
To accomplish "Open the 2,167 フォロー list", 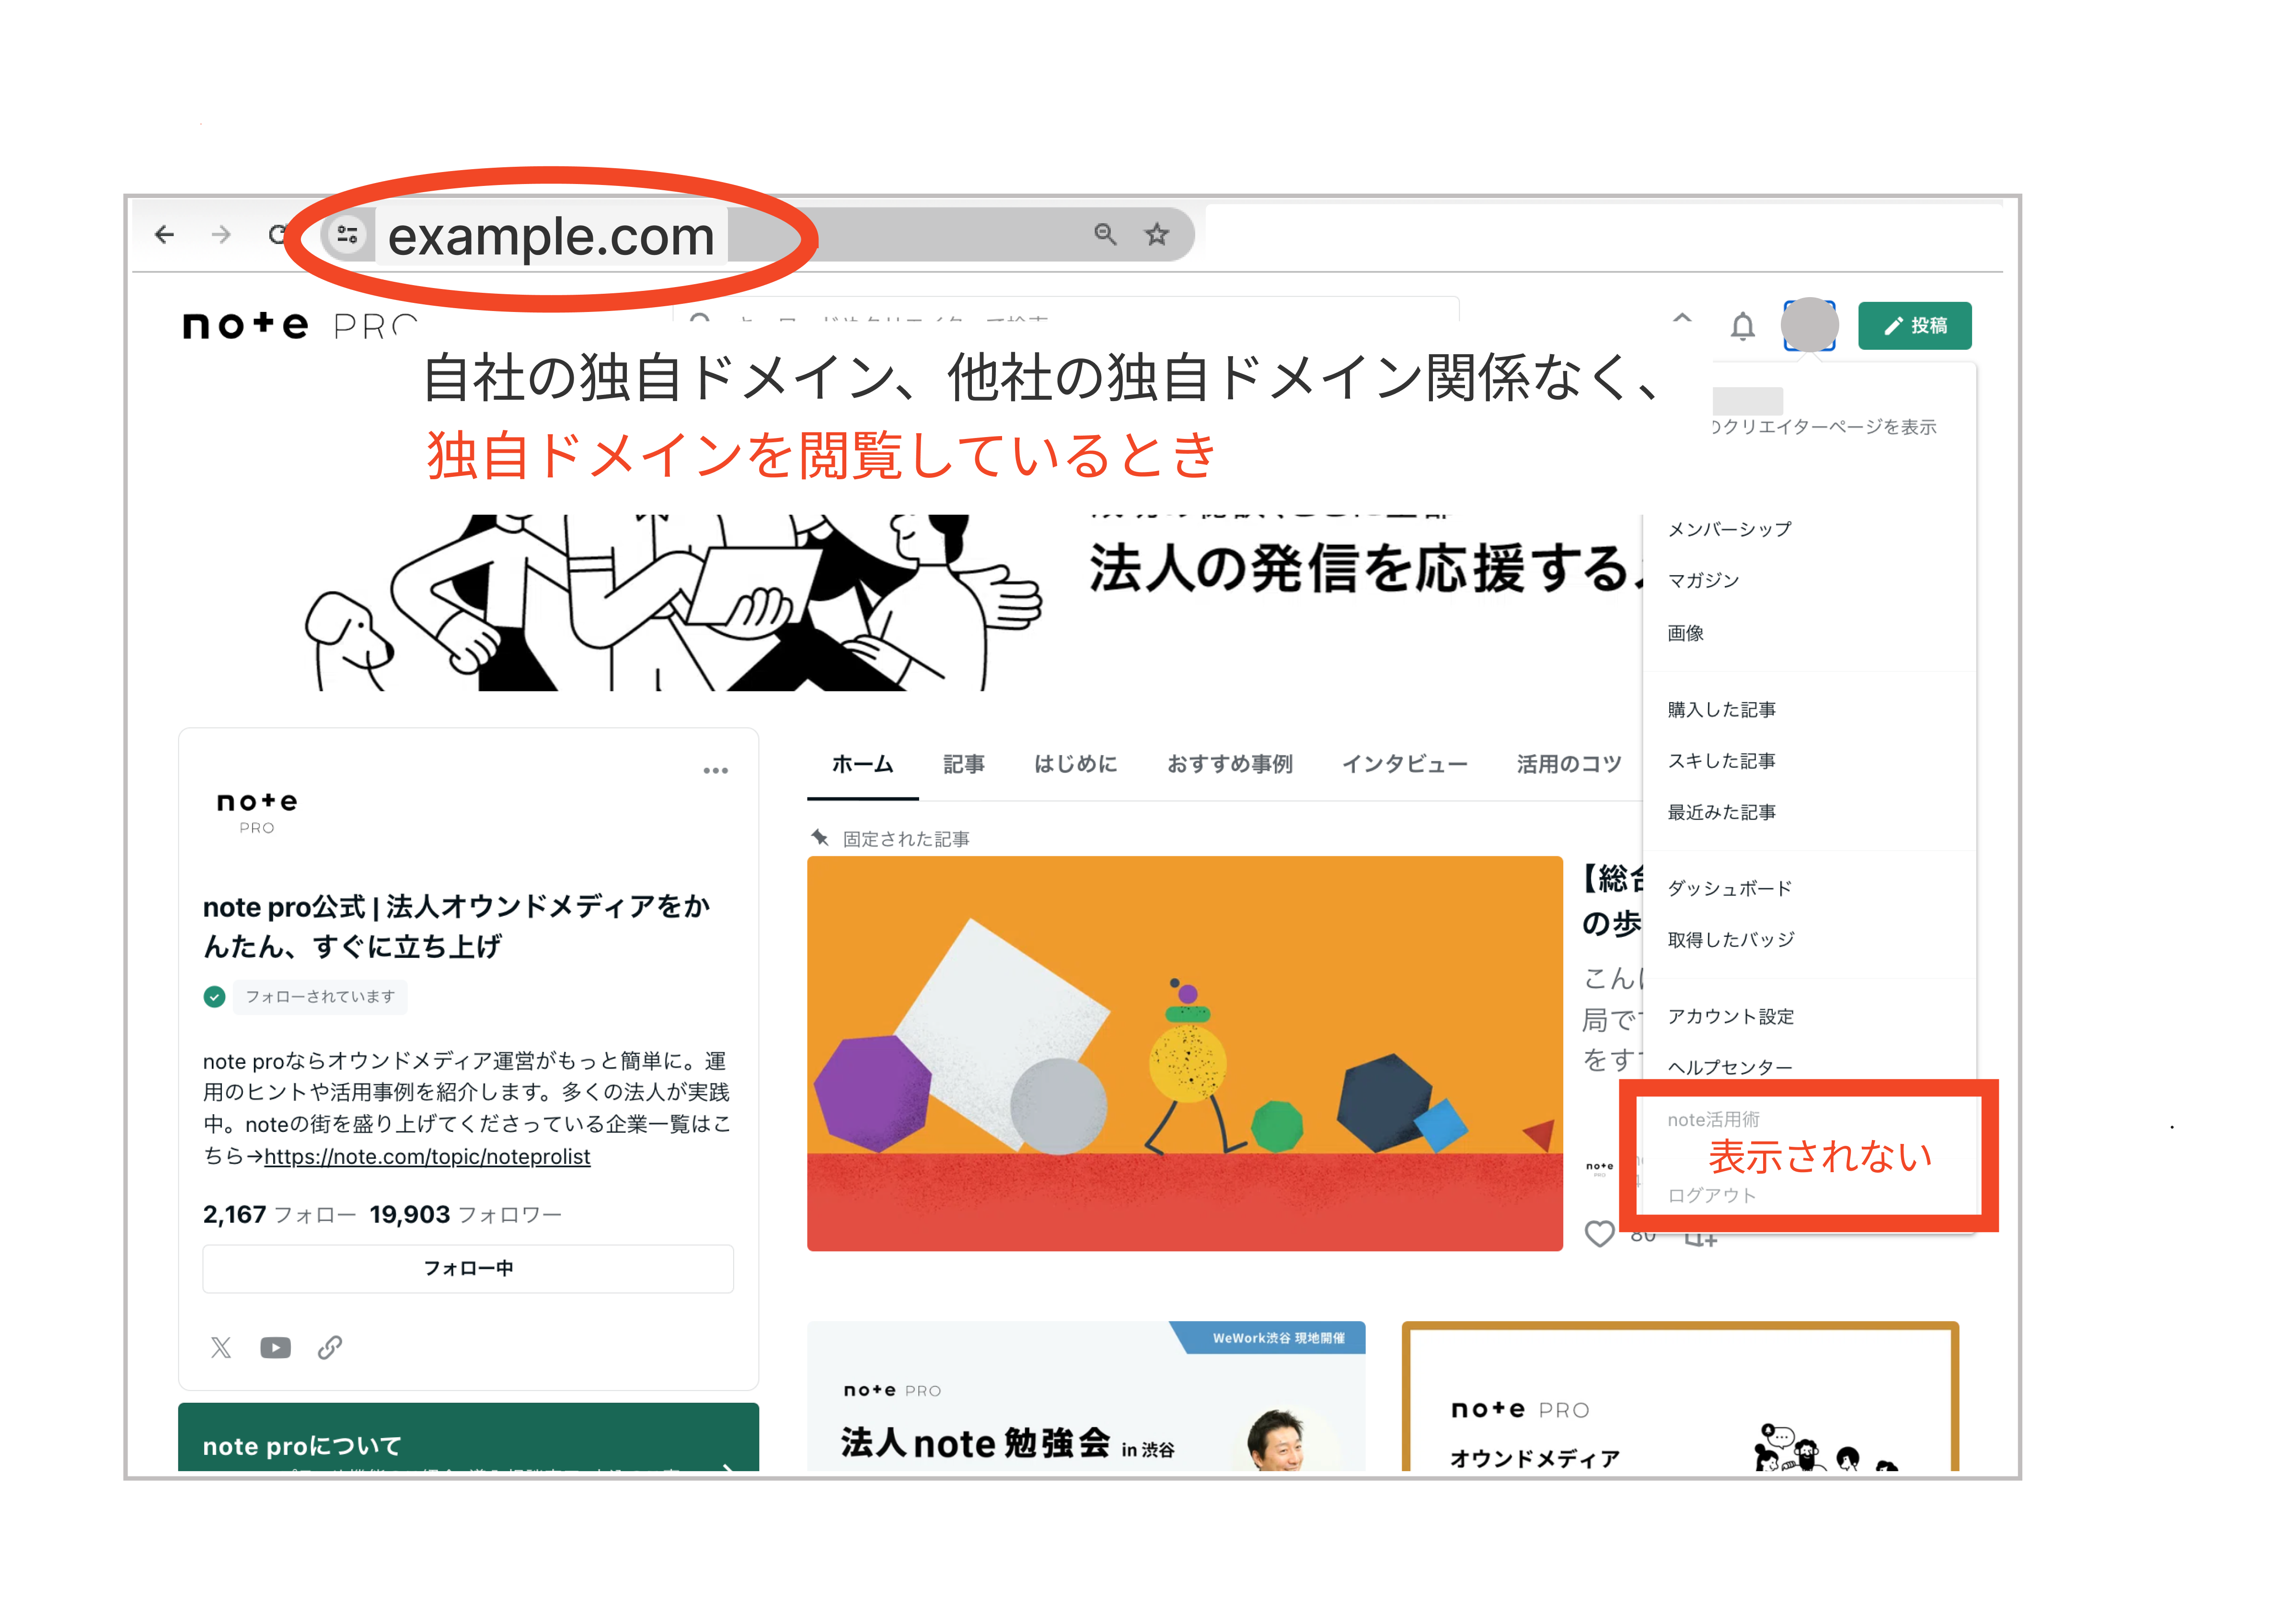I will pos(279,1214).
